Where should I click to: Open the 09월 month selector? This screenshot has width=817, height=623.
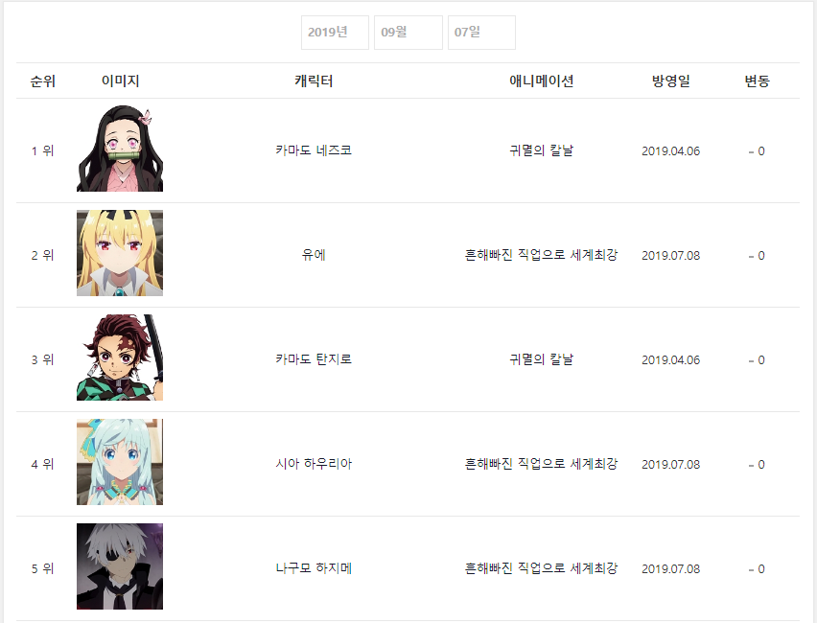click(x=408, y=33)
